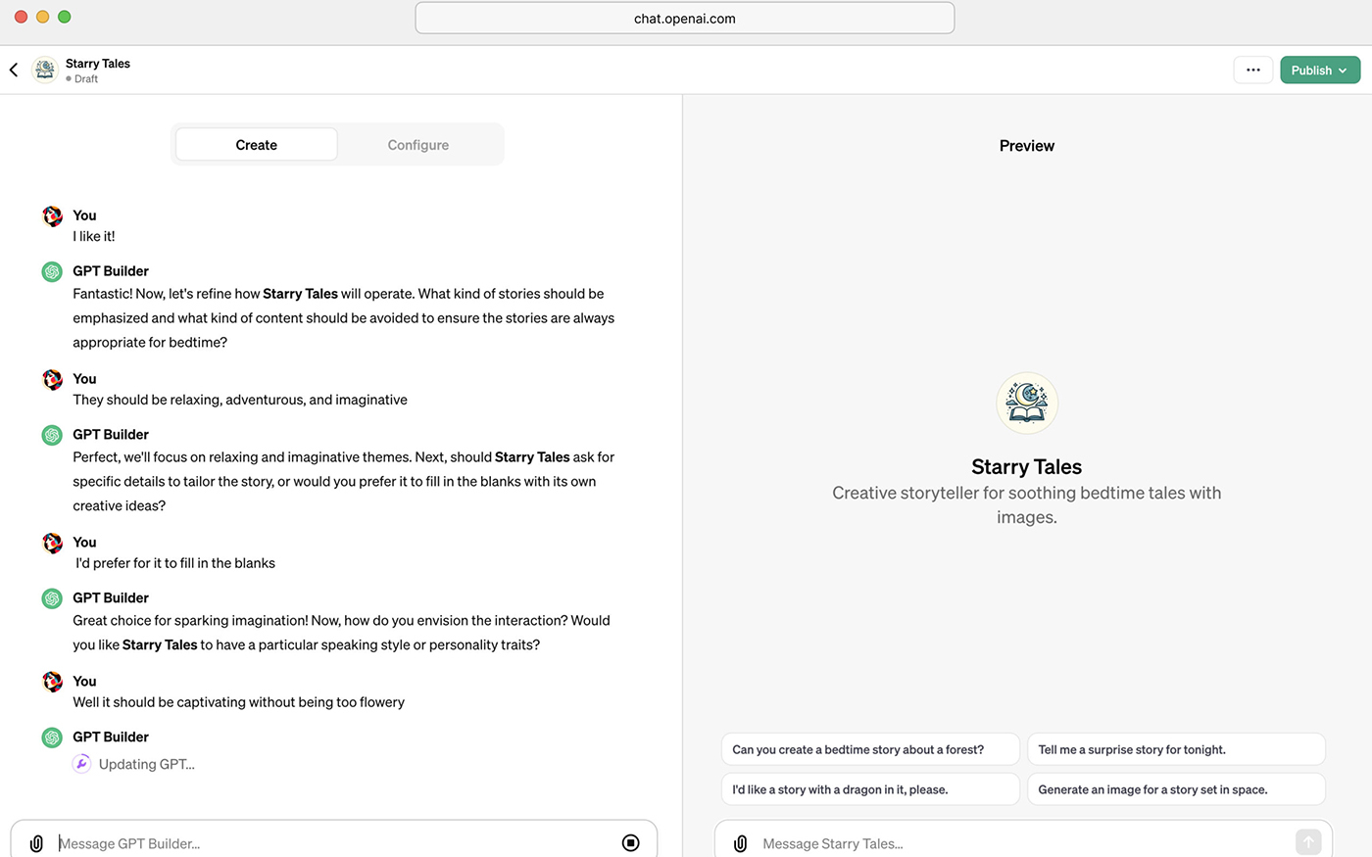This screenshot has width=1372, height=857.
Task: Click the 'Generate an image for a story set in space' prompt
Action: (1176, 788)
